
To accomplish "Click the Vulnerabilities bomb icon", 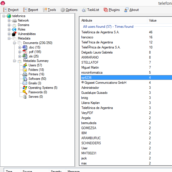I will pyautogui.click(x=14, y=34).
